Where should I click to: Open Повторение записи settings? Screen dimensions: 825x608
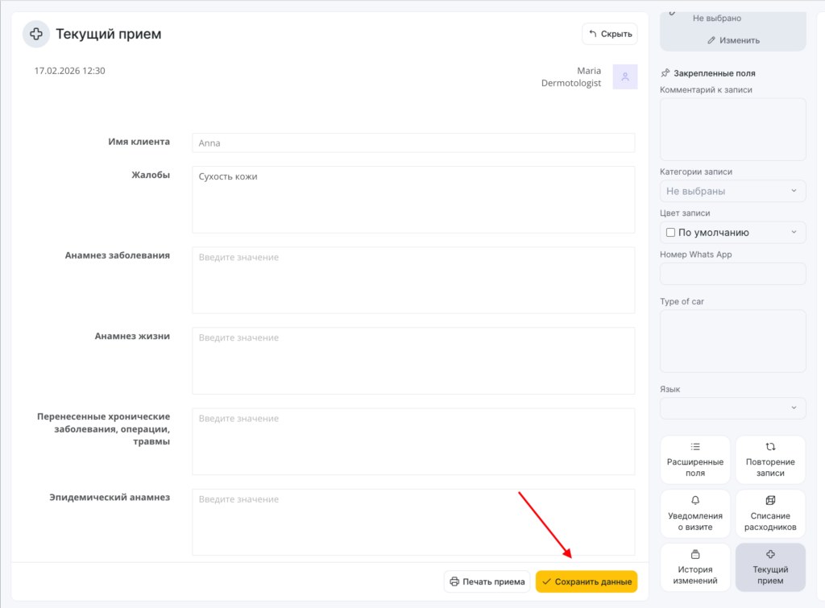tap(770, 460)
